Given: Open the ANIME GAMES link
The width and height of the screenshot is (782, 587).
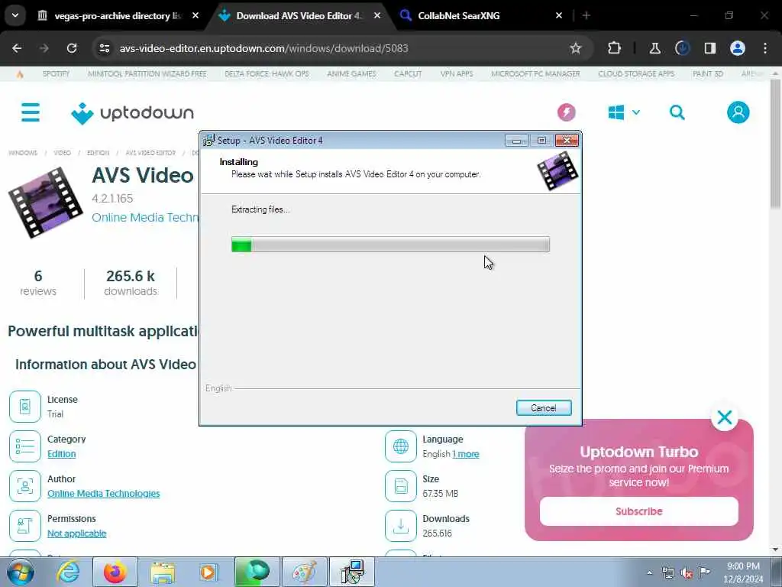Looking at the screenshot, I should point(351,73).
